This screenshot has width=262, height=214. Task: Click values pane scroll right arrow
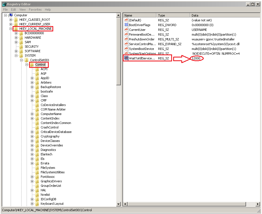[x=258, y=204]
